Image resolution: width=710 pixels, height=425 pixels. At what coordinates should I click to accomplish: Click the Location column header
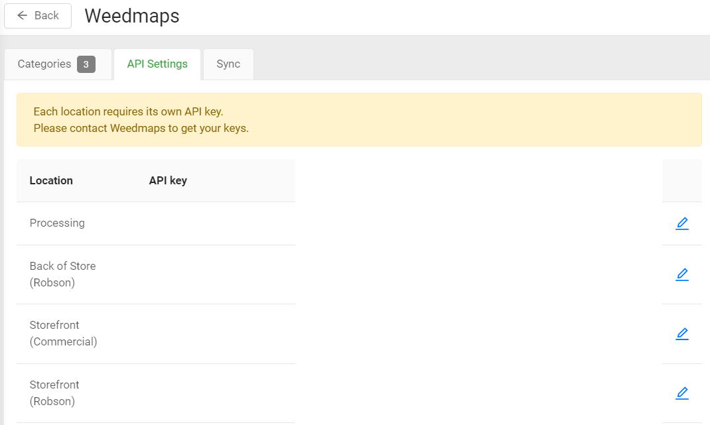pos(51,180)
